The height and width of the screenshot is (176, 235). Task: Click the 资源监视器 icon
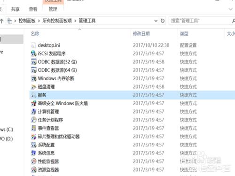pos(33,170)
